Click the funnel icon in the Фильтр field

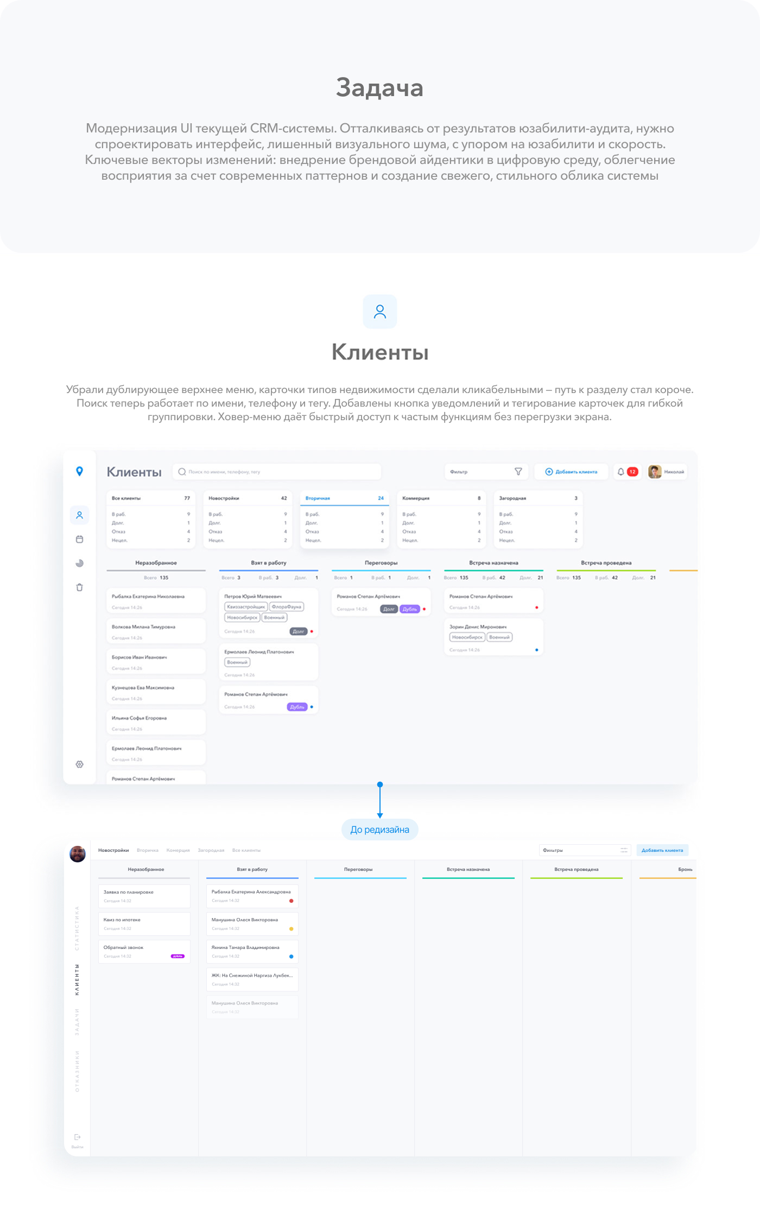[x=518, y=472]
